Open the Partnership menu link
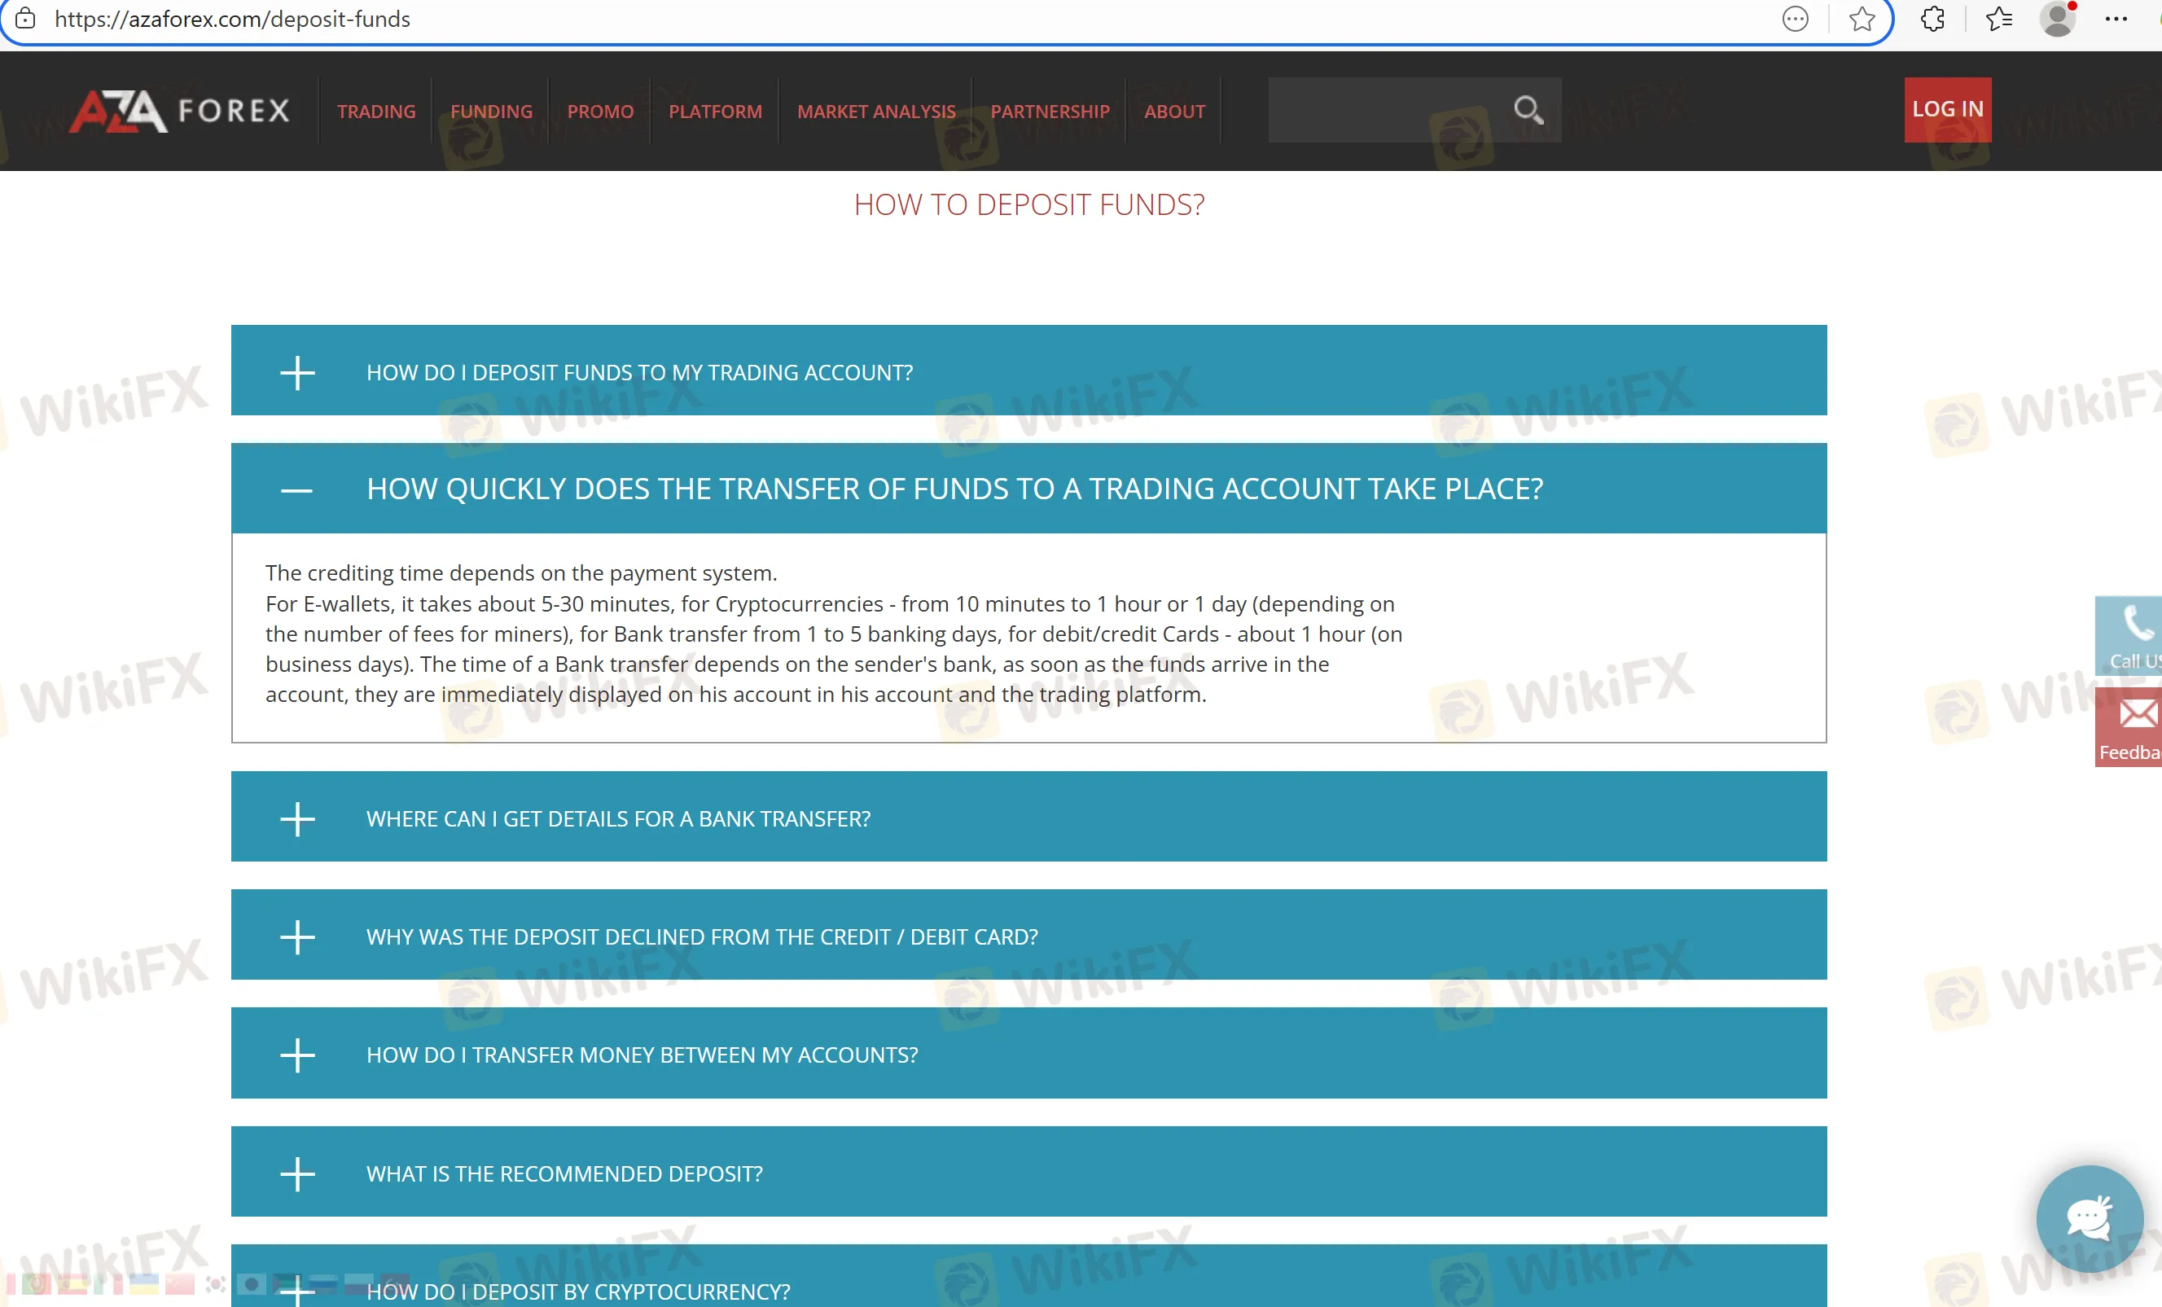Viewport: 2162px width, 1307px height. point(1050,112)
